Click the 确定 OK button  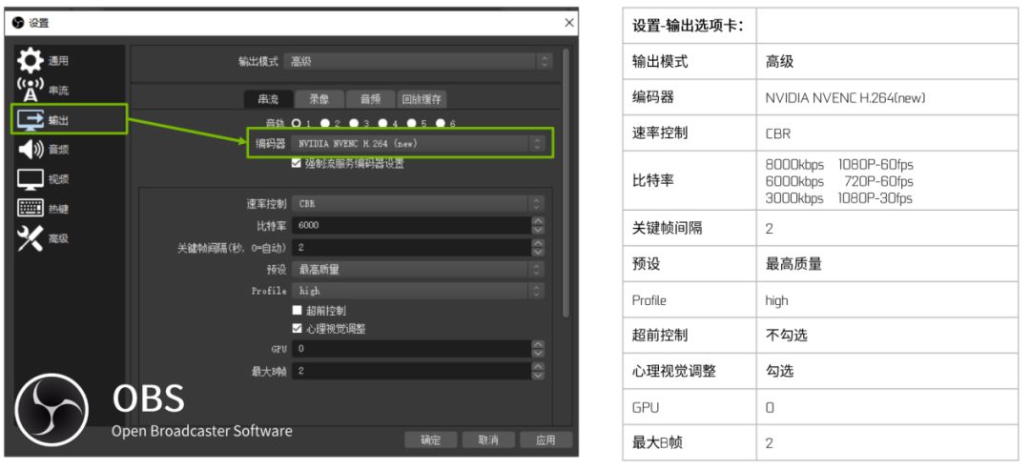coord(430,440)
